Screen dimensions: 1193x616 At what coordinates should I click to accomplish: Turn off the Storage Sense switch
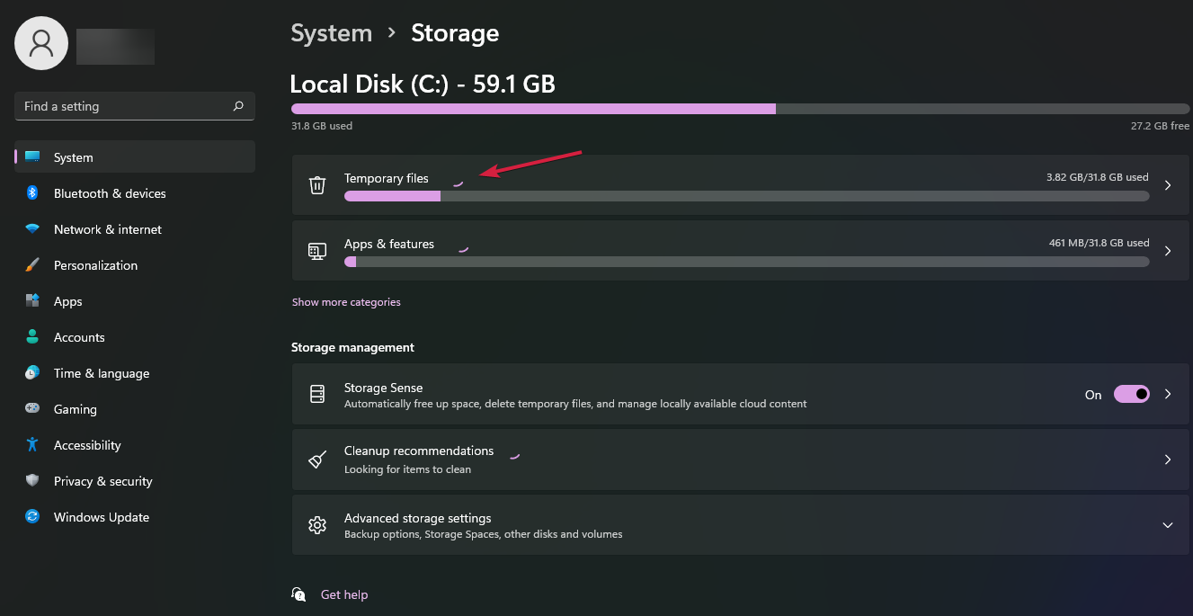coord(1132,394)
